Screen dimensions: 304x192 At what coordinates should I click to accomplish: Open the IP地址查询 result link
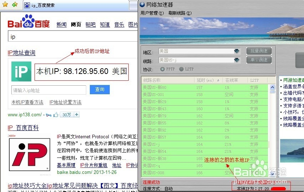21,53
